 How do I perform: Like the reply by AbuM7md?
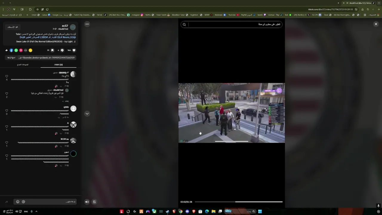[7, 94]
